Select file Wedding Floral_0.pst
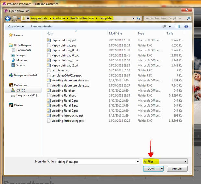Image resolution: width=201 pixels, height=184 pixels. [65, 101]
